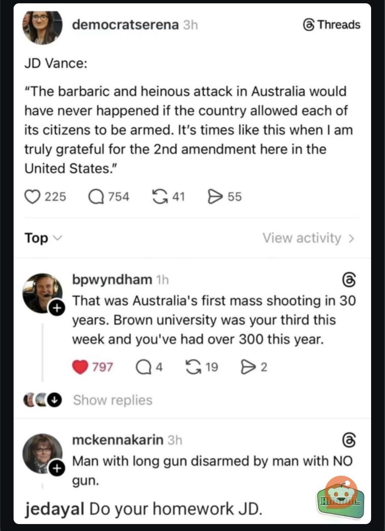View democratserena's profile picture
Viewport: 385px width, 531px height.
coord(42,27)
